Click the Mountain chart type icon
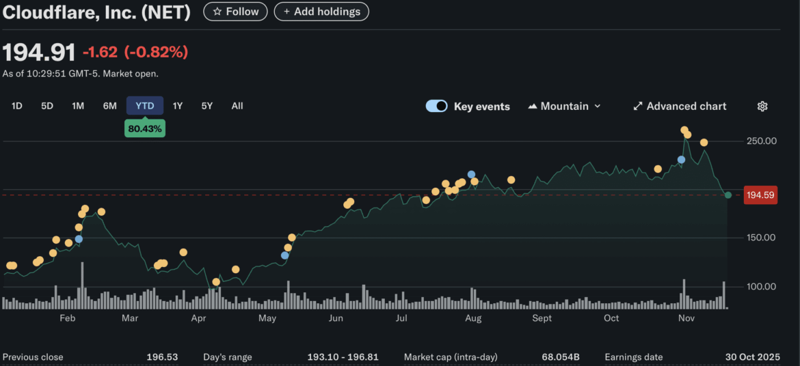The width and height of the screenshot is (800, 366). pyautogui.click(x=533, y=107)
